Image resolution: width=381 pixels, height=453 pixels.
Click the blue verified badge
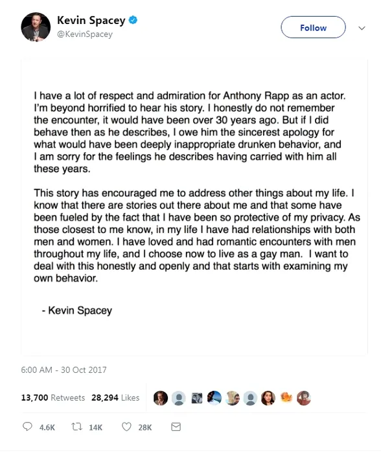pos(133,20)
